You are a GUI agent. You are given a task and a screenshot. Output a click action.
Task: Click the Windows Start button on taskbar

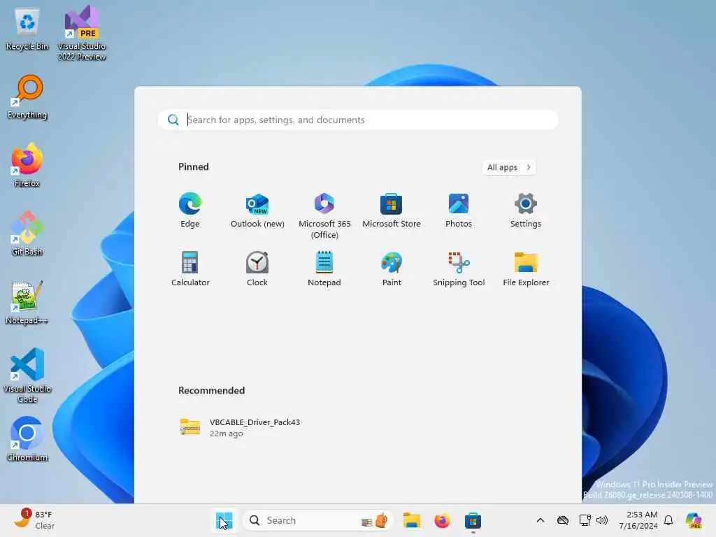[x=224, y=520]
